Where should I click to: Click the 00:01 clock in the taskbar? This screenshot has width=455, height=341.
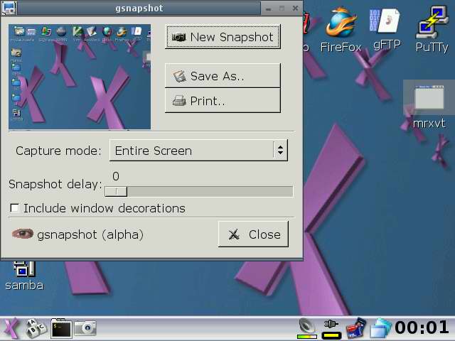[x=422, y=328]
